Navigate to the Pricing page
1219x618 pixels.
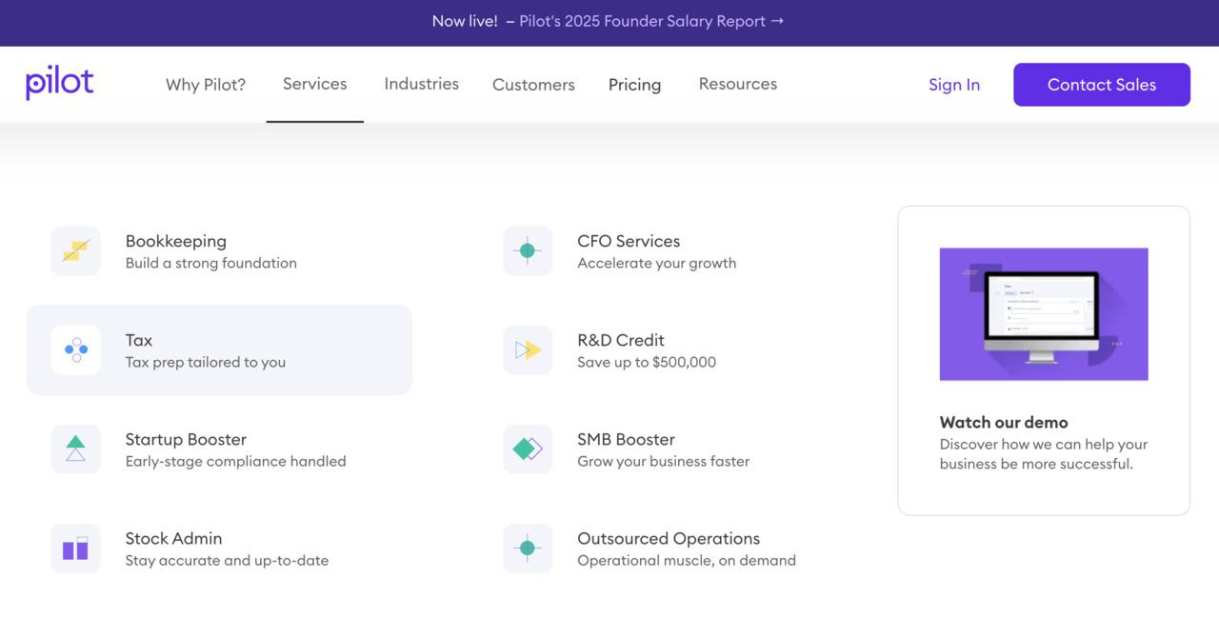[634, 85]
